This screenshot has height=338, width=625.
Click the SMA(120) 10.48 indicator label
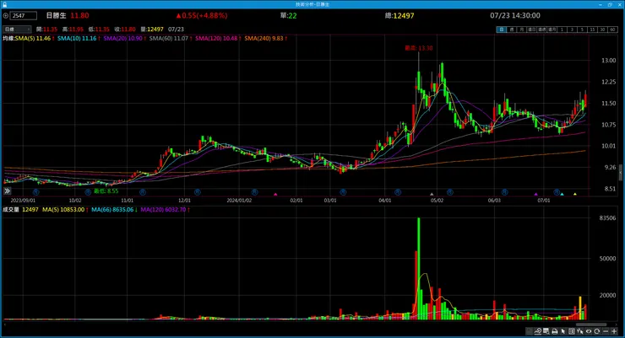point(218,38)
